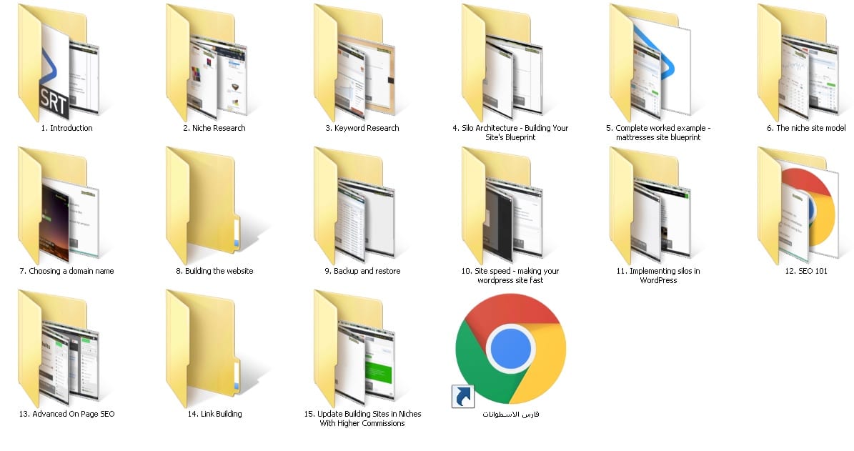Click the '1. Introduction' name label
This screenshot has width=854, height=451.
[67, 128]
